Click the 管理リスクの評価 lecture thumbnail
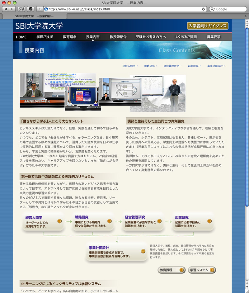This screenshot has height=293, width=249. tap(83, 99)
